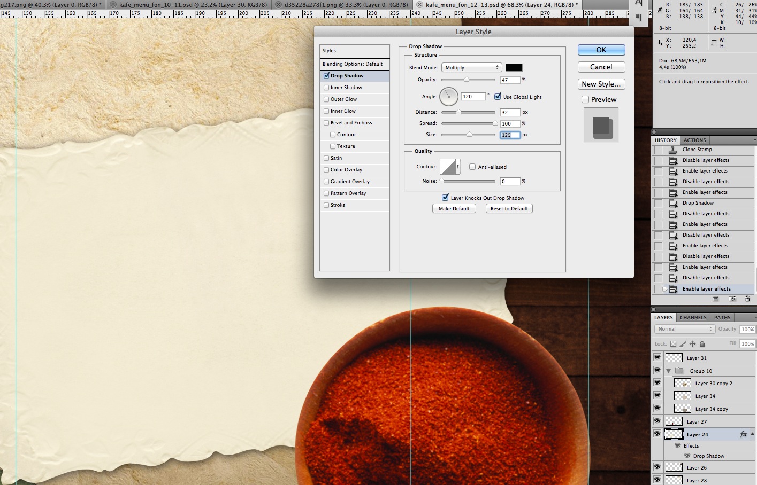Click Layer 31 thumbnail
Image resolution: width=757 pixels, height=485 pixels.
(x=674, y=358)
